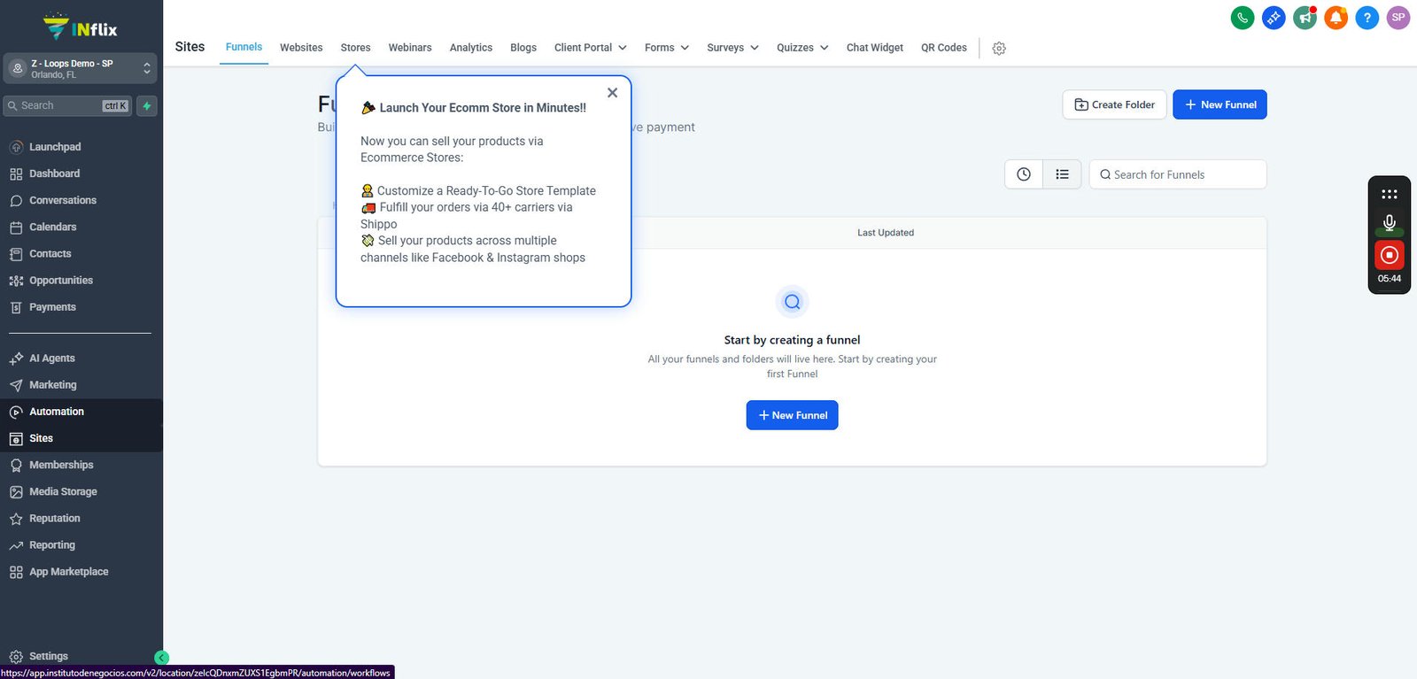Click the top-right New Funnel button
This screenshot has width=1417, height=679.
(x=1220, y=104)
